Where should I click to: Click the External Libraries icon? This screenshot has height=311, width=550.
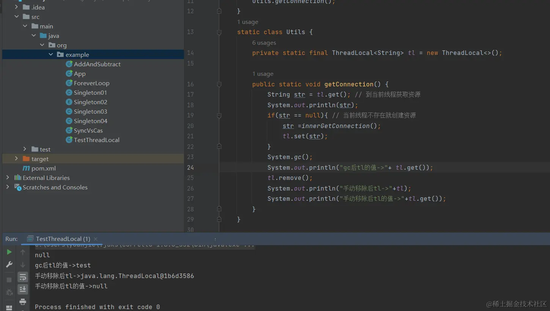[x=18, y=178]
